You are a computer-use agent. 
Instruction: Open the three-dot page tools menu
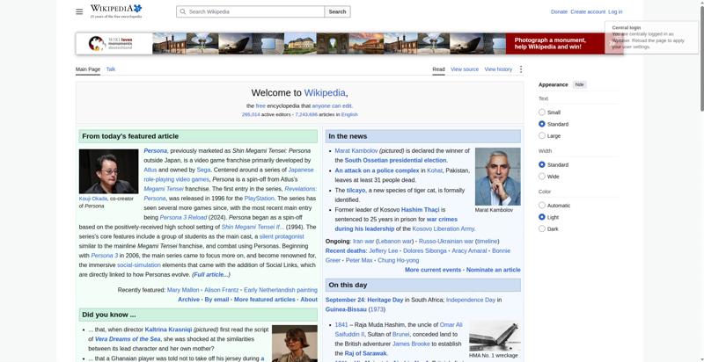tap(521, 69)
